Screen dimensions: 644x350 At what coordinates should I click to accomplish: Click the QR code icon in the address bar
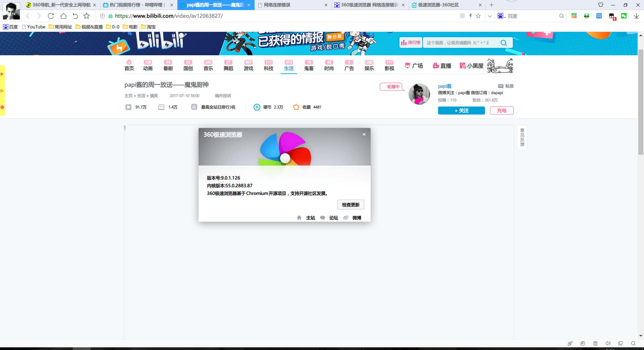click(462, 16)
